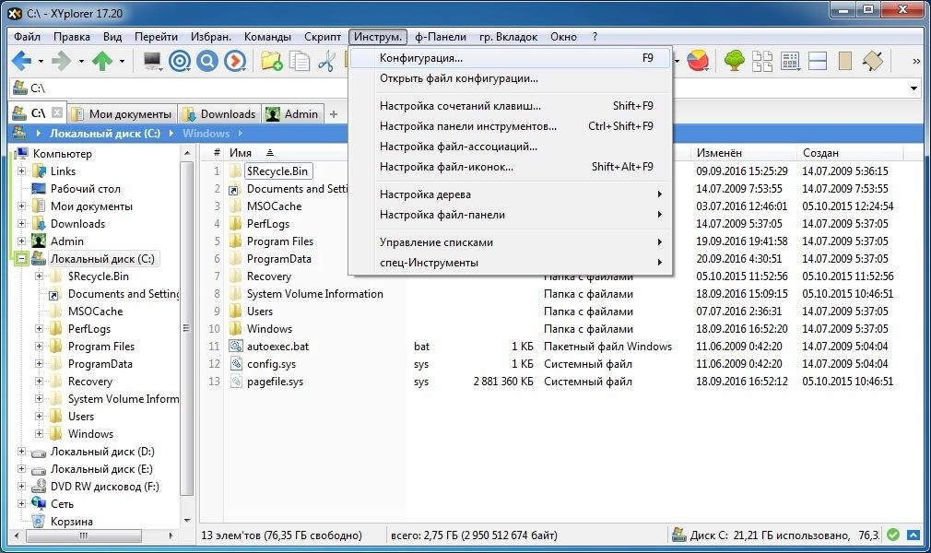Click the computer icon at breadcrumb start
931x553 pixels.
pos(19,133)
